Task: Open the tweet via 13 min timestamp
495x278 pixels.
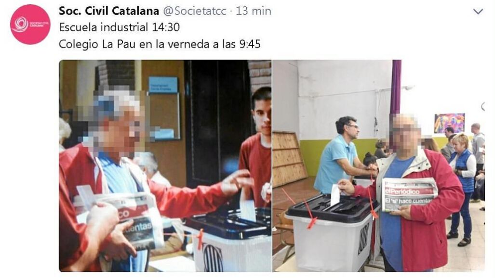Action: (254, 11)
